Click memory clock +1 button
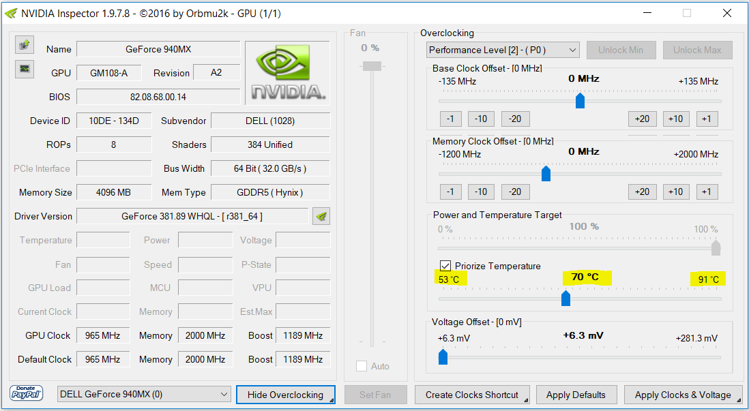 [x=707, y=192]
